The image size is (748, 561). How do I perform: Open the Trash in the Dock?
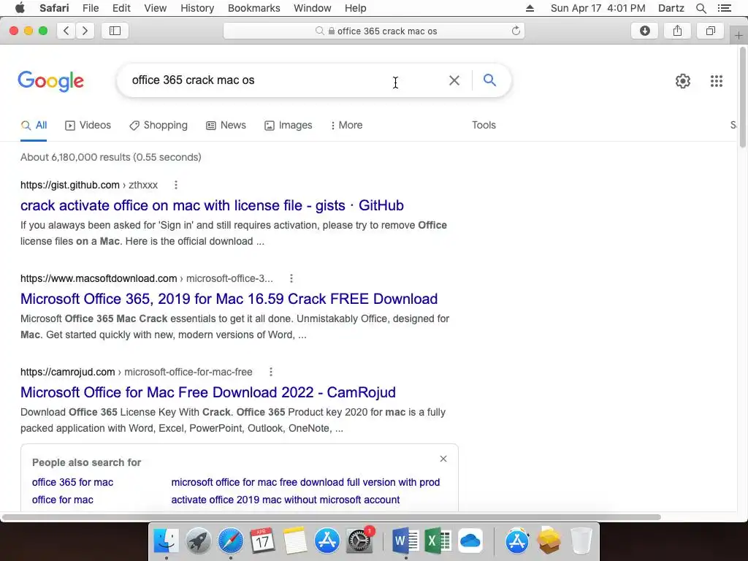coord(581,541)
